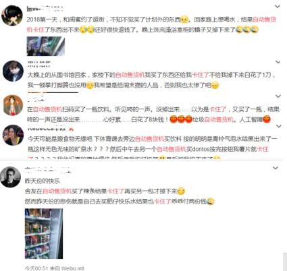
Task: Click red 卡住了 keyword in second post
Action: click(201, 75)
